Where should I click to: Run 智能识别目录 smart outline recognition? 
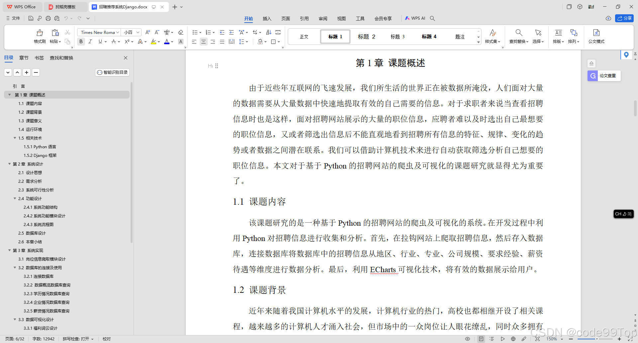[x=112, y=72]
